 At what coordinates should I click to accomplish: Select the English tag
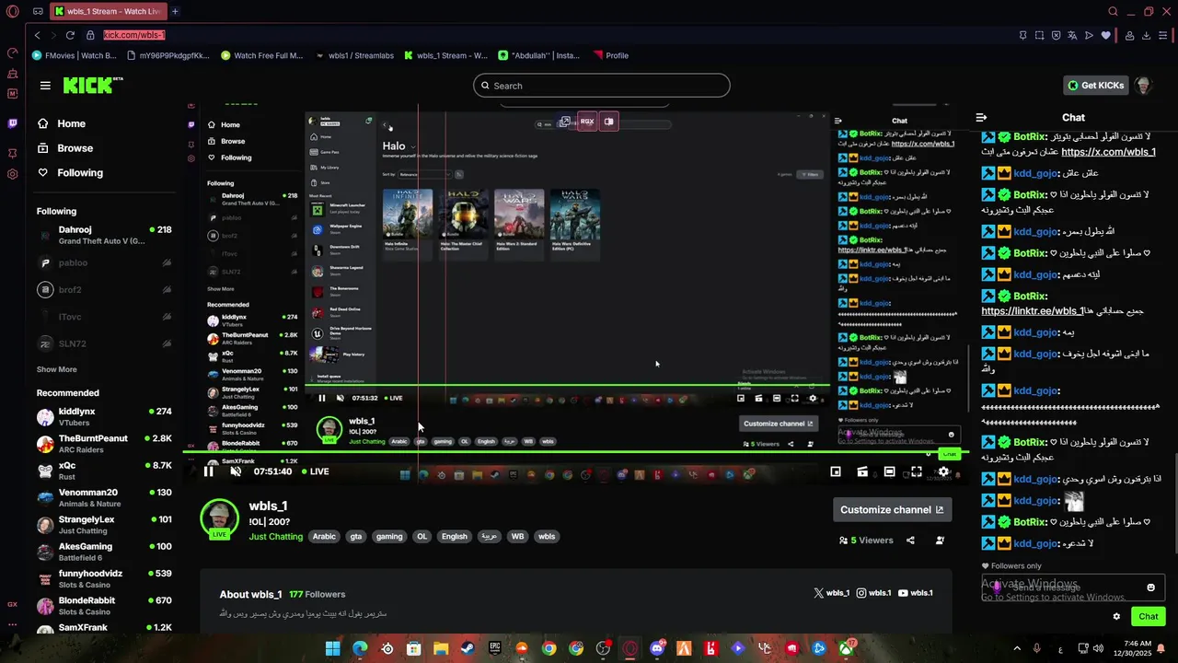[x=455, y=537]
